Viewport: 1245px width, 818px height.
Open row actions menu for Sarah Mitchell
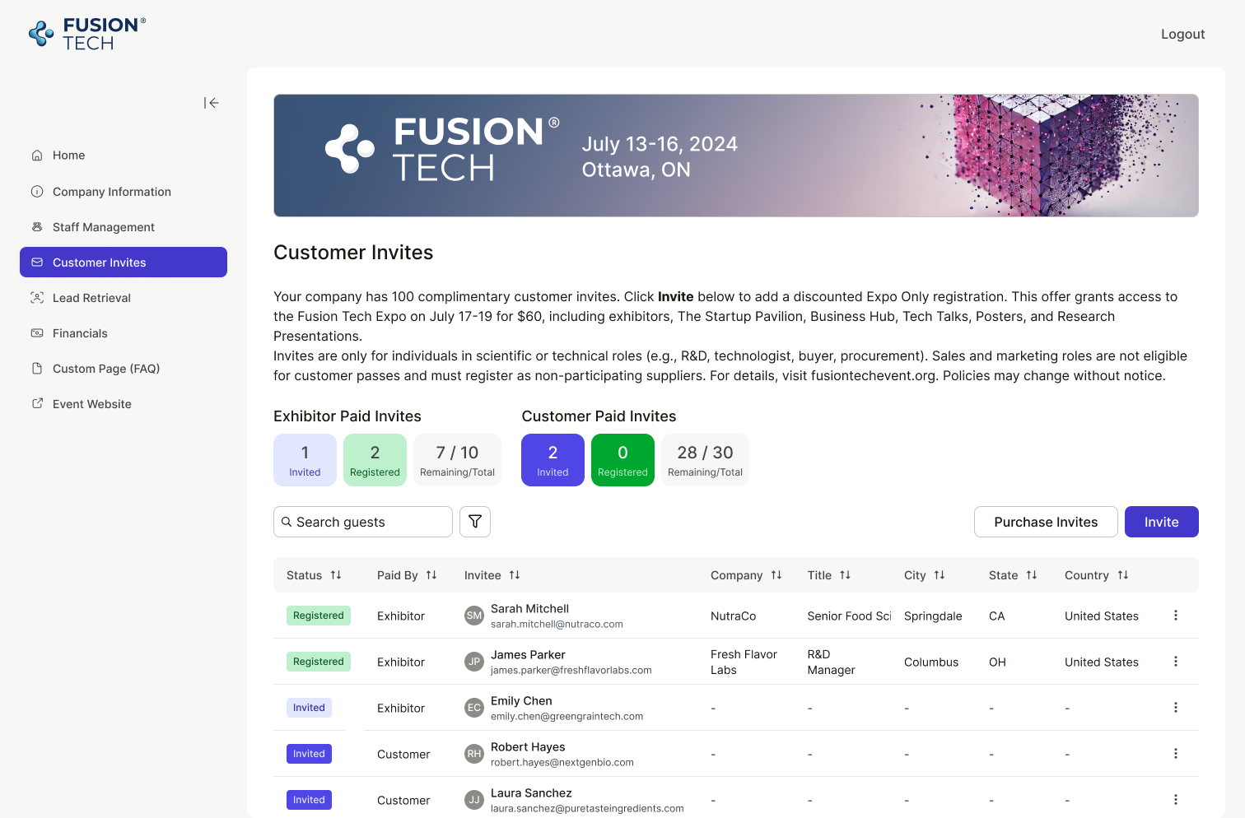[x=1176, y=616]
